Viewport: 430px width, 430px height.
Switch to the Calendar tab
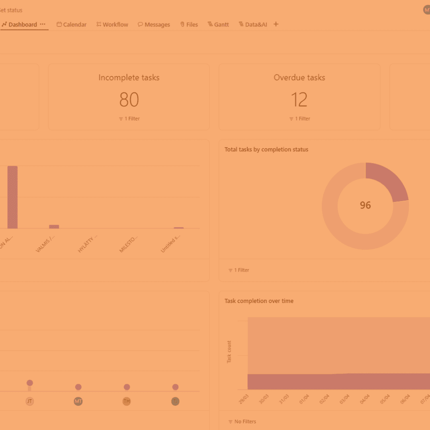click(x=72, y=25)
